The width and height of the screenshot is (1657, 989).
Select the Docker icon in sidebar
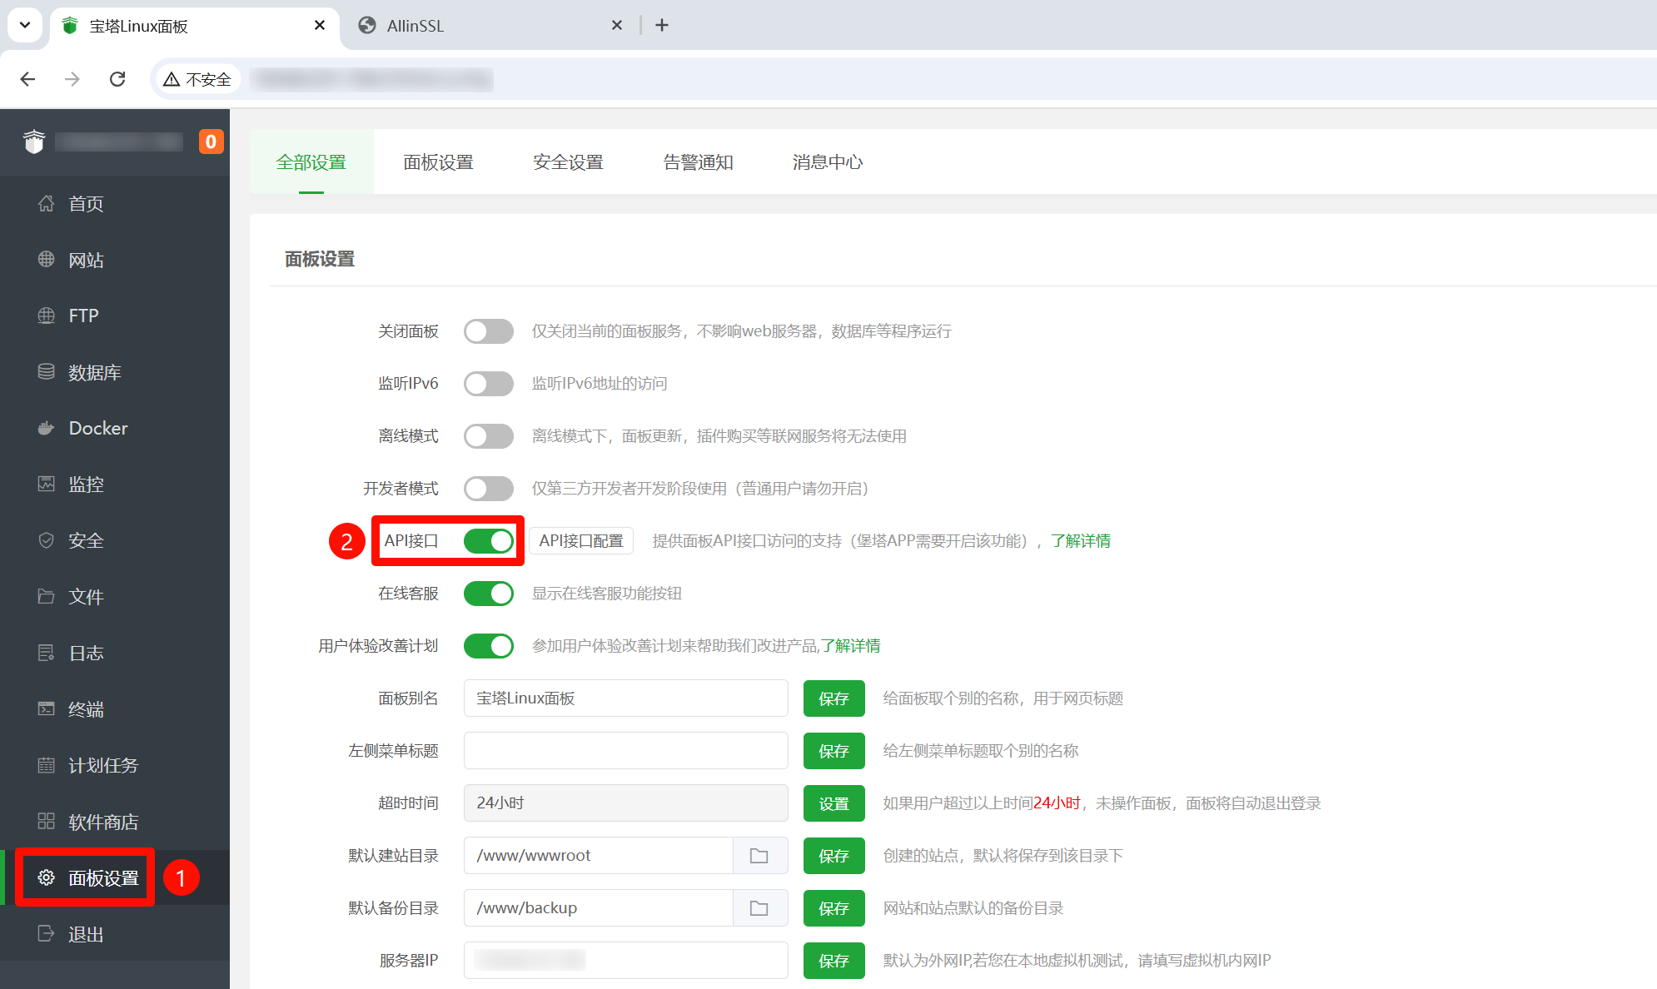(x=47, y=428)
